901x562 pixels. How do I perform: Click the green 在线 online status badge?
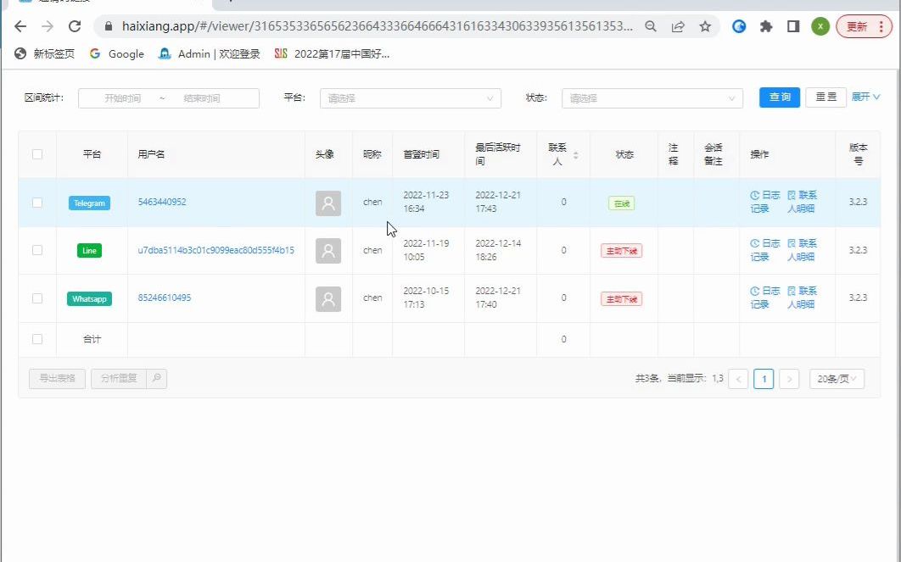tap(620, 202)
